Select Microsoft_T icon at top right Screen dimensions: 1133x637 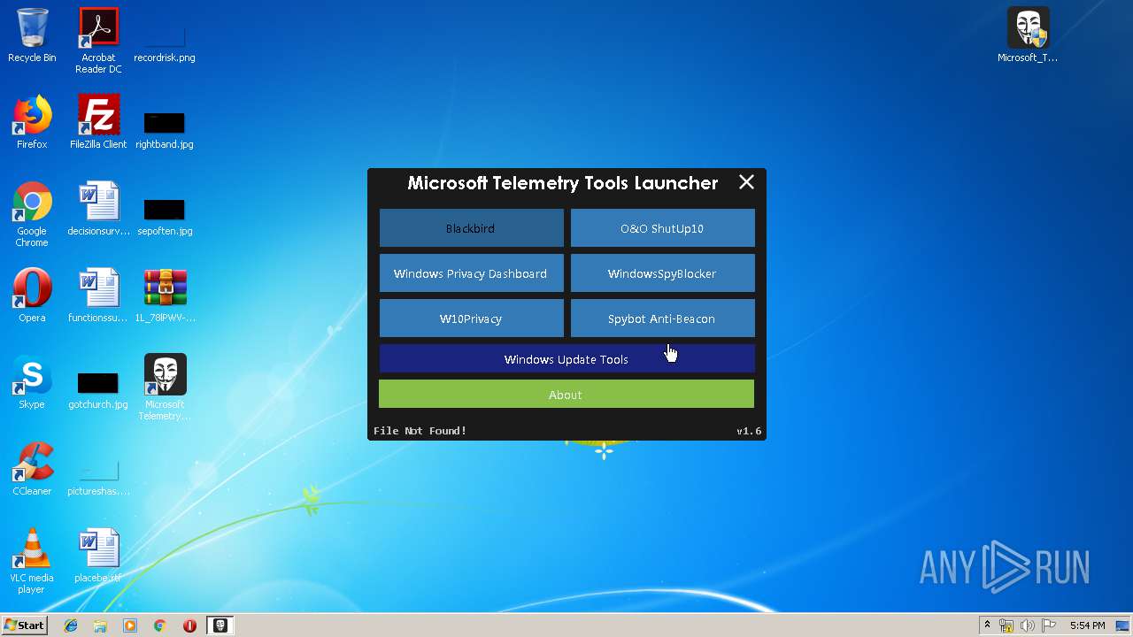pos(1028,36)
